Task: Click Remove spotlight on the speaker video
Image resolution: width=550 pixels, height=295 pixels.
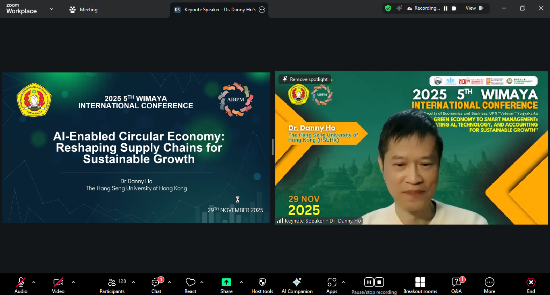Action: 305,79
